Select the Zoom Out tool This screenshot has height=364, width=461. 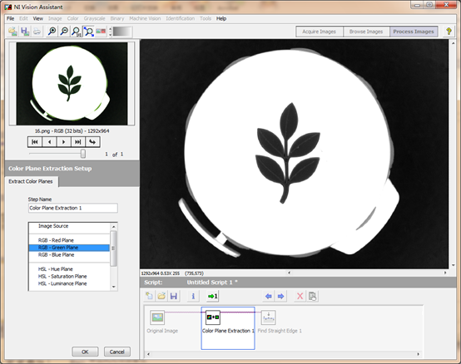click(x=64, y=31)
